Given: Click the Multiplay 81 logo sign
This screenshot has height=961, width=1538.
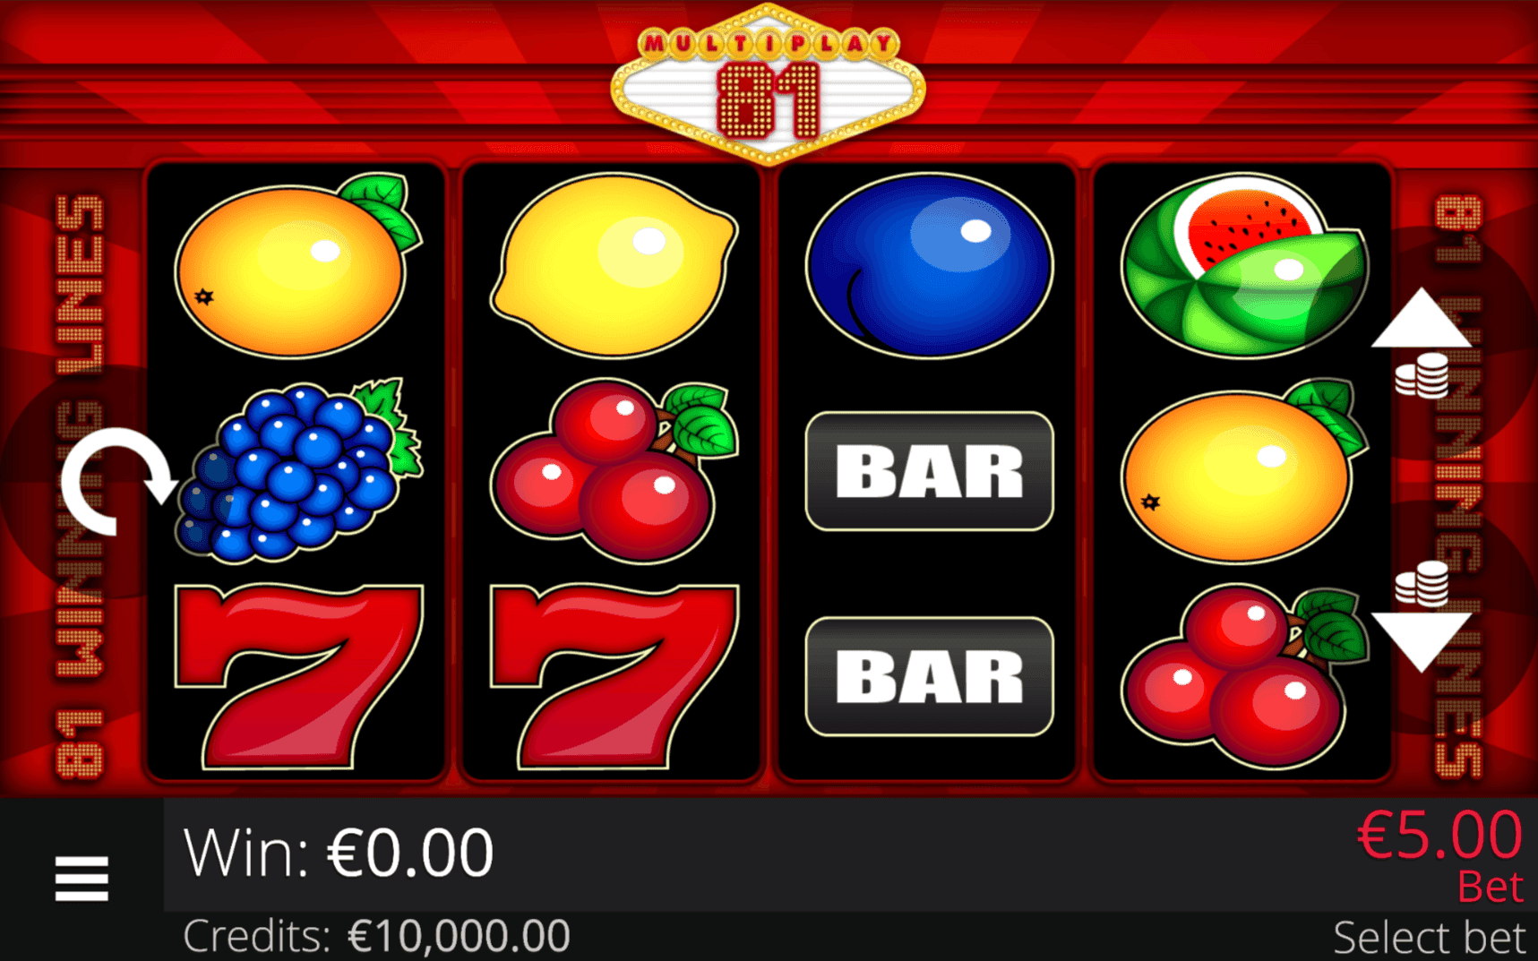Looking at the screenshot, I should click(768, 84).
